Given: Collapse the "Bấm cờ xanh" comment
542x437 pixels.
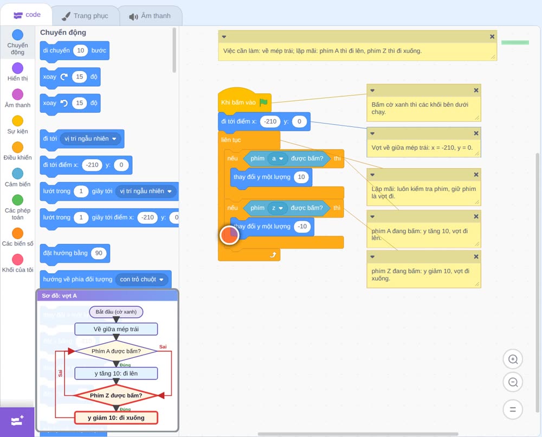Looking at the screenshot, I should [372, 90].
